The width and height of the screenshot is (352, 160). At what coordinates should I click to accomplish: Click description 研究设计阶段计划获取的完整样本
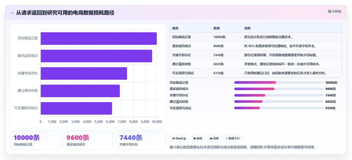pos(268,37)
